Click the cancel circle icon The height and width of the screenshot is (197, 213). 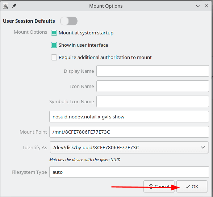coord(151,186)
